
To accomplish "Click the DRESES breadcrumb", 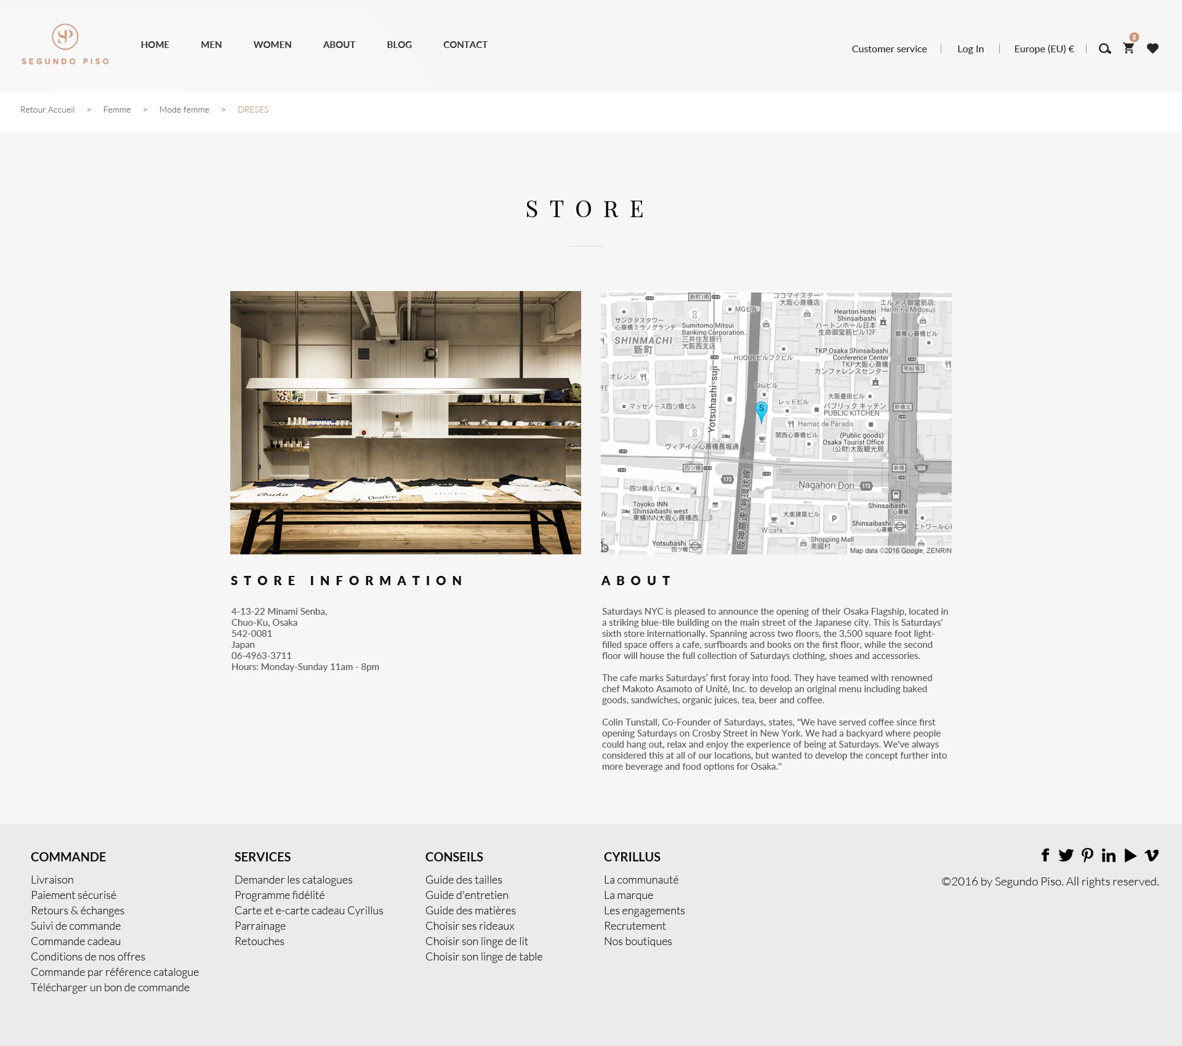I will pos(253,110).
